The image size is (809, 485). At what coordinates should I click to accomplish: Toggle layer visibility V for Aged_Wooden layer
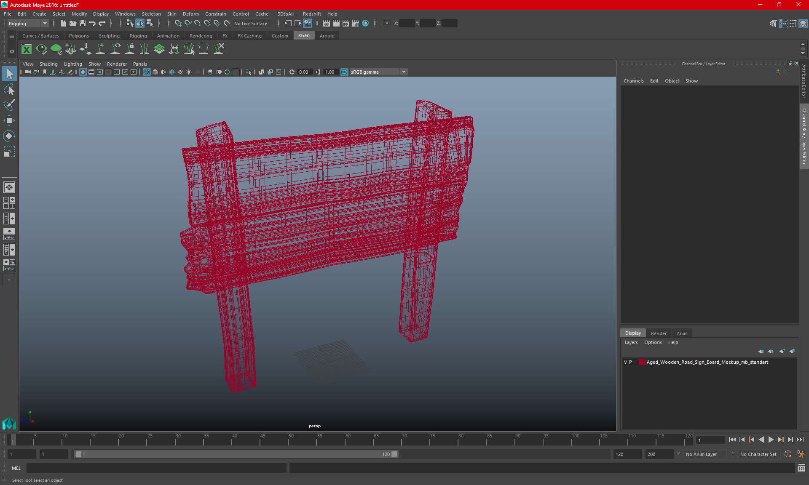[625, 362]
